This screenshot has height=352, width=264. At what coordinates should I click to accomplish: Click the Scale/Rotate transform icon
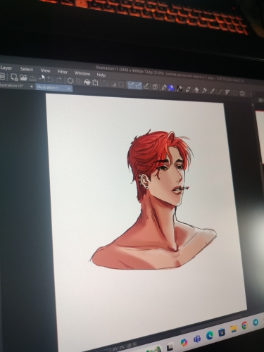[95, 82]
